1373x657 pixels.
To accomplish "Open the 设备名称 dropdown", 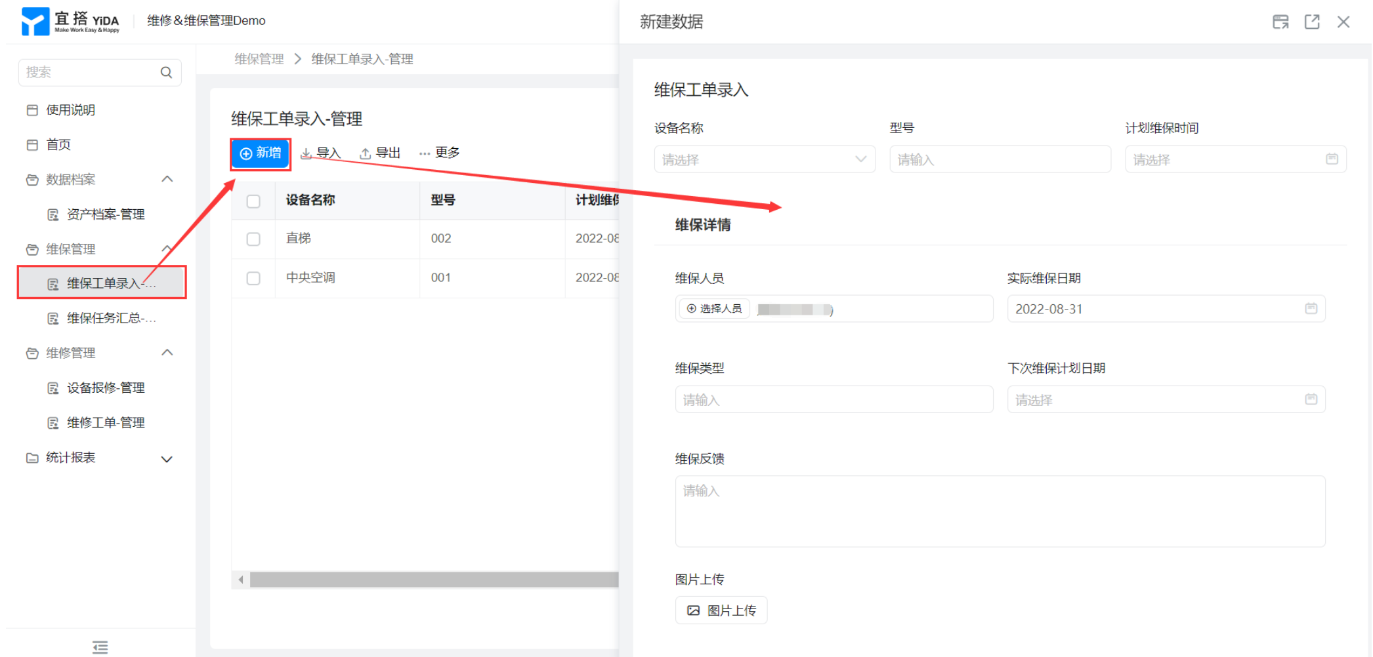I will [x=764, y=159].
